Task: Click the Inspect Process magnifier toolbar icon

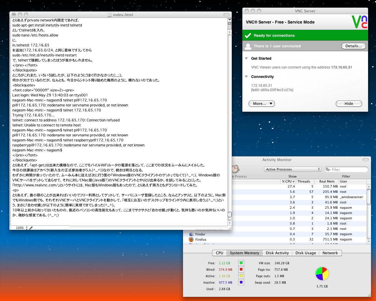Action: (x=235, y=169)
